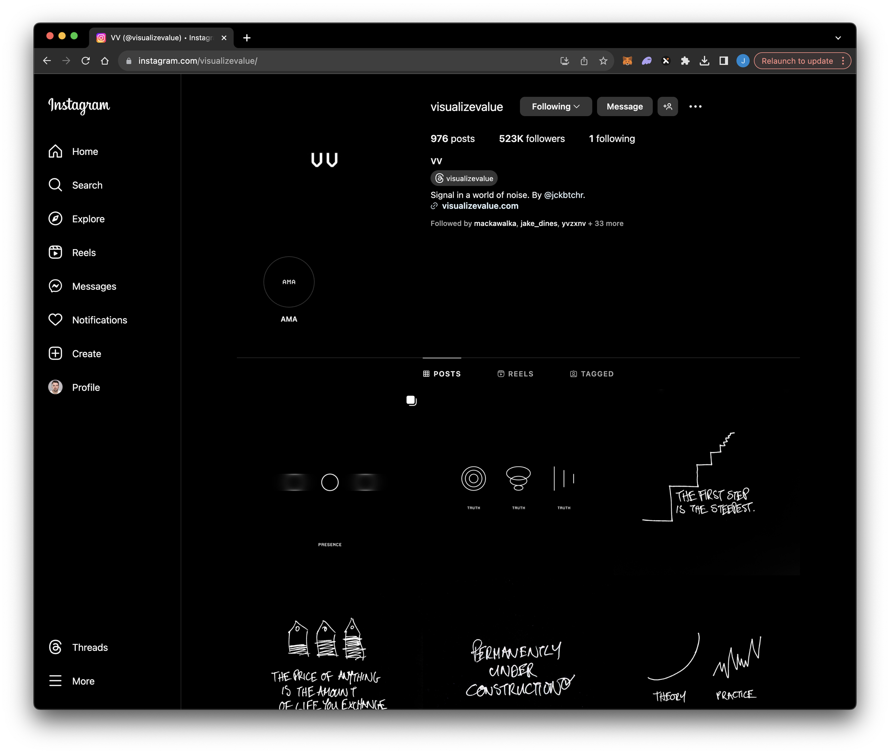Screen dimensions: 890x754
Task: Click Relaunch to update in Chrome
Action: [797, 61]
